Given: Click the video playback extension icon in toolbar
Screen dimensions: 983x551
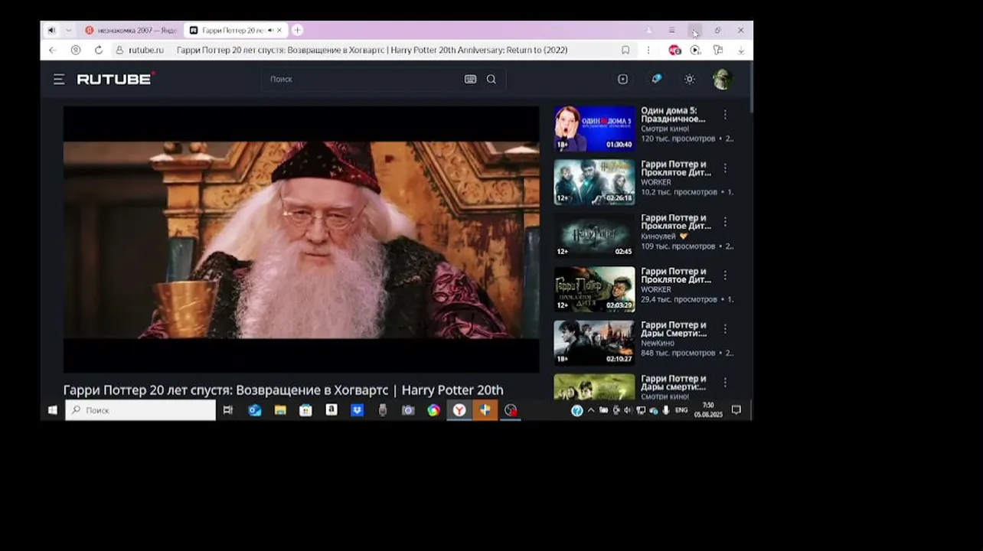Looking at the screenshot, I should [695, 50].
